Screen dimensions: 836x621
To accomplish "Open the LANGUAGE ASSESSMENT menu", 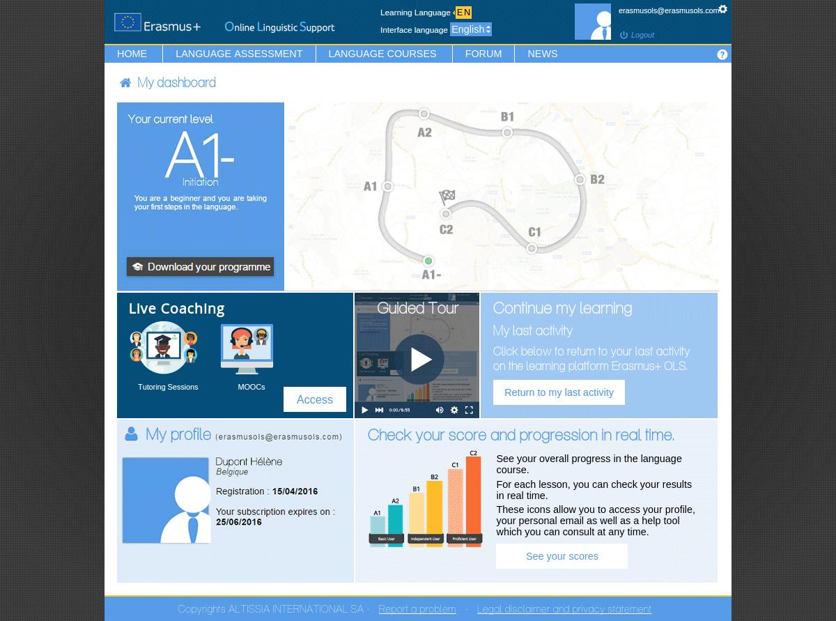I will pyautogui.click(x=239, y=54).
